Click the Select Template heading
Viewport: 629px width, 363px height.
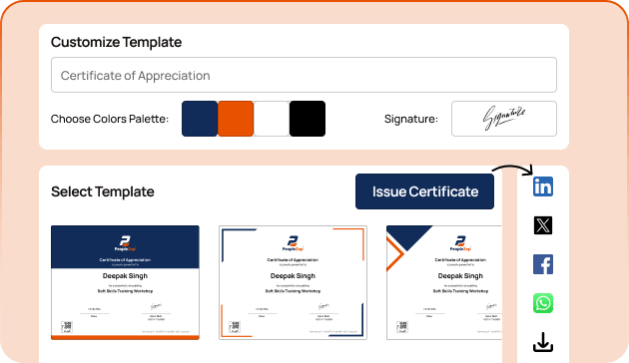pos(103,191)
